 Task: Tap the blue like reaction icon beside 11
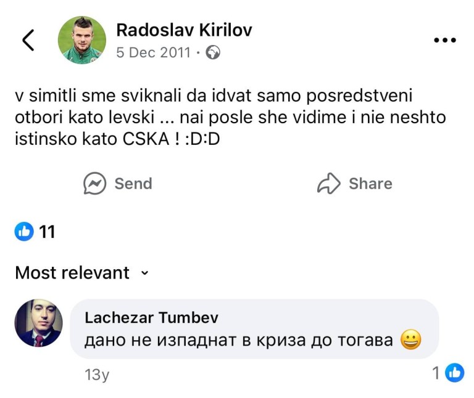(x=24, y=232)
